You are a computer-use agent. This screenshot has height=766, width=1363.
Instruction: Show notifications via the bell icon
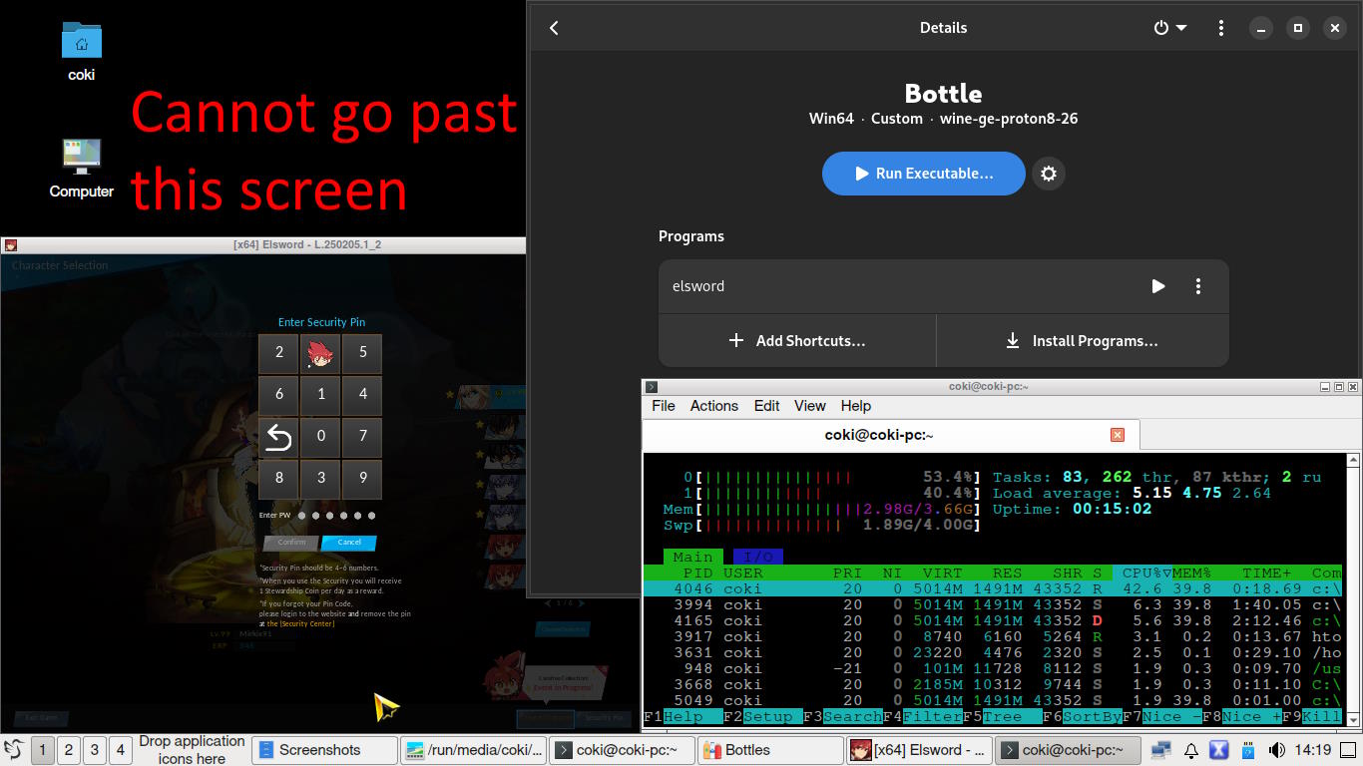(x=1190, y=750)
